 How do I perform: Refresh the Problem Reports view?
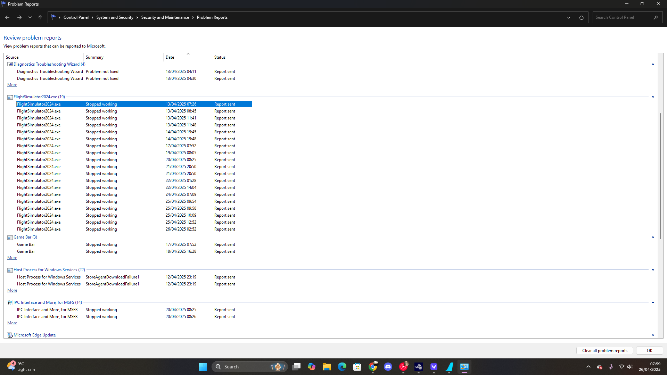pyautogui.click(x=581, y=17)
